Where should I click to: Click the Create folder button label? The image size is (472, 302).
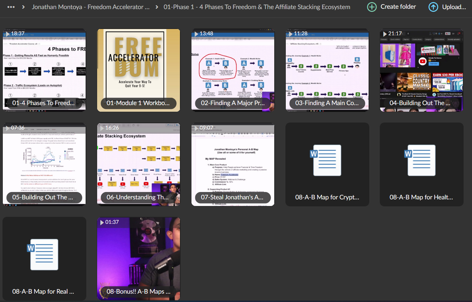(x=398, y=7)
